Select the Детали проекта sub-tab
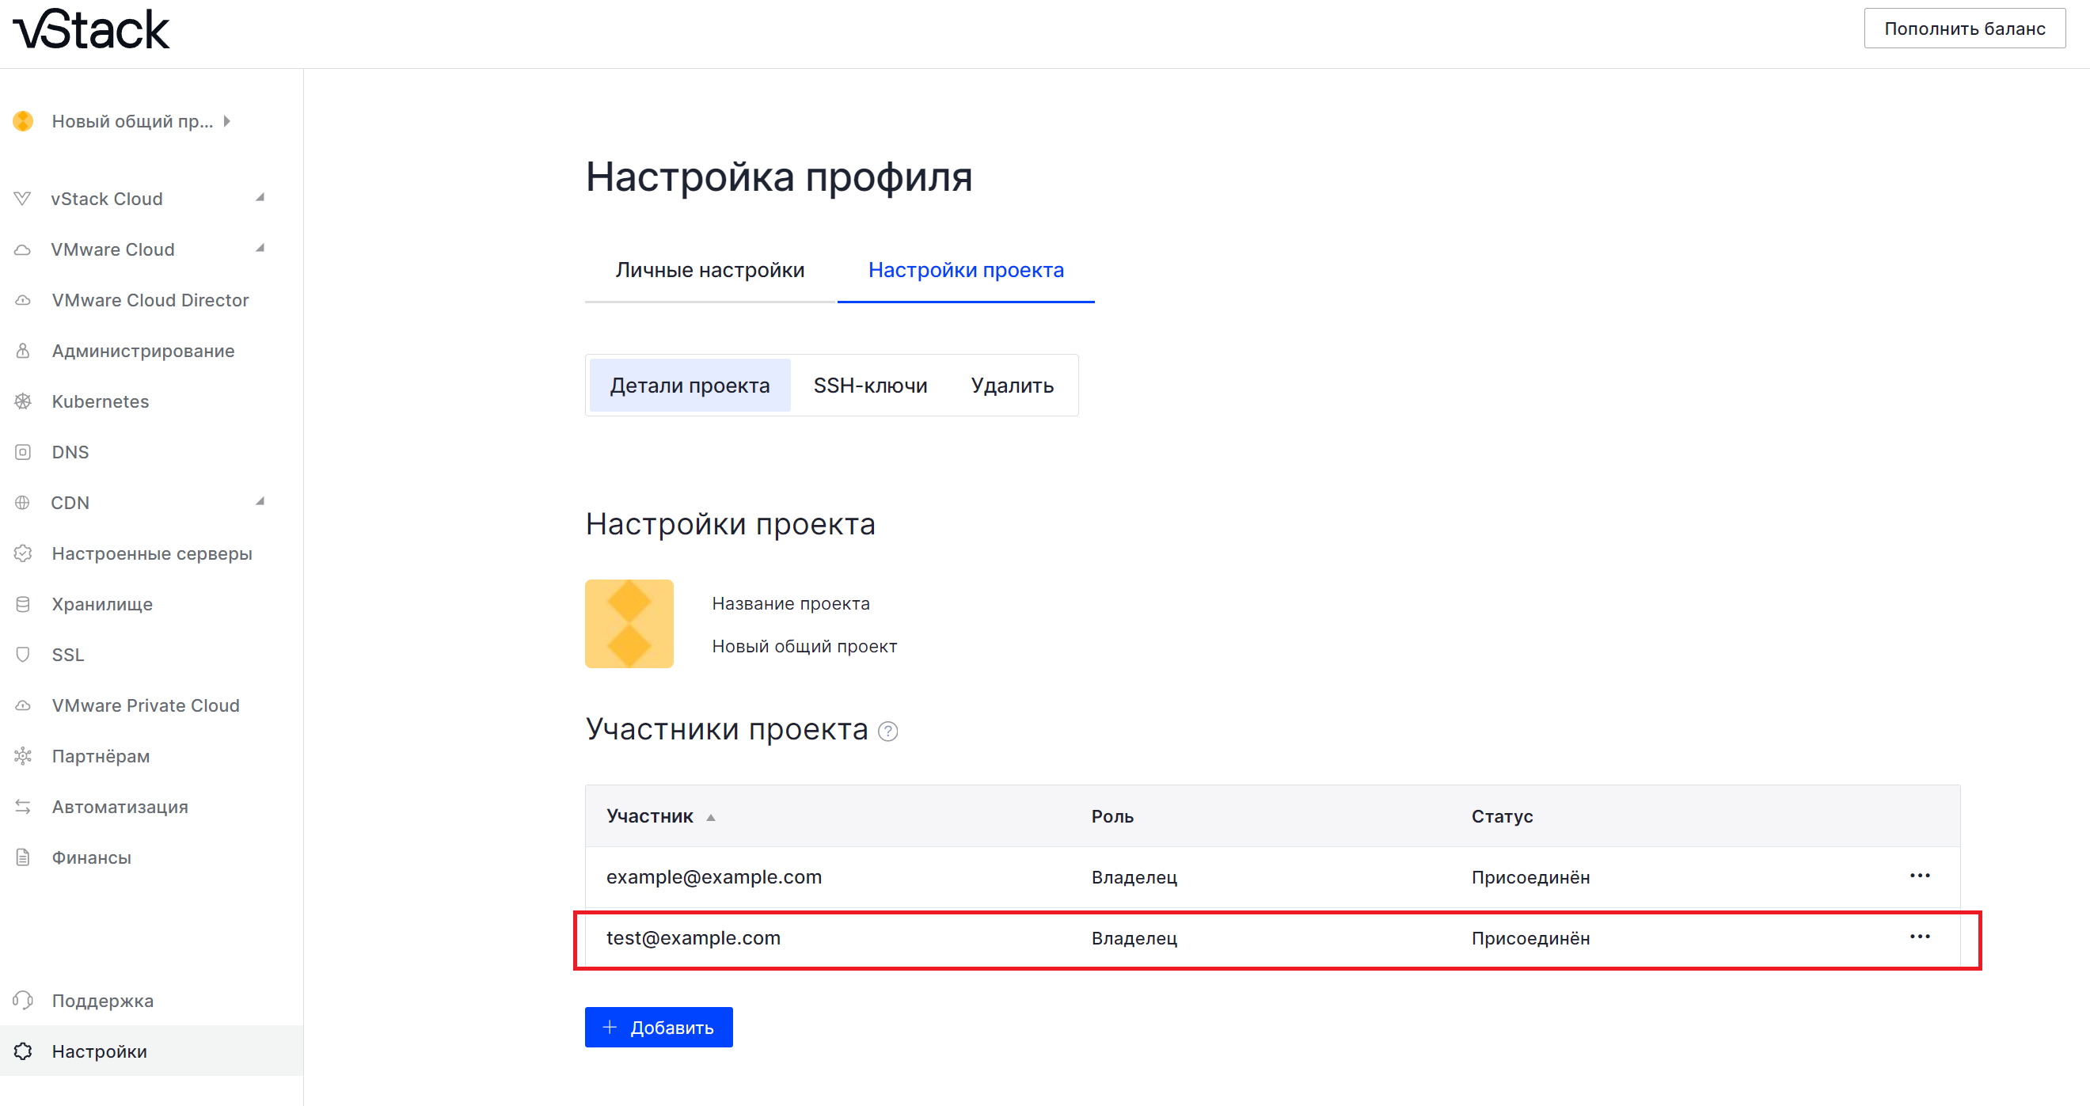 point(690,386)
